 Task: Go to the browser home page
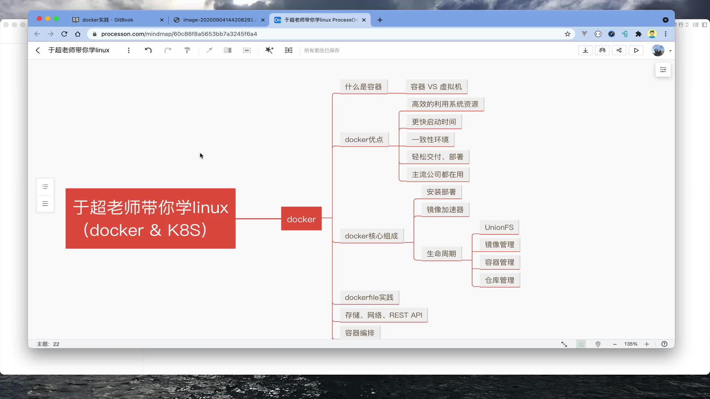point(78,34)
